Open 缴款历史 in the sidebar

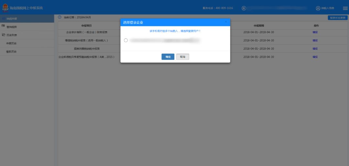click(x=27, y=52)
